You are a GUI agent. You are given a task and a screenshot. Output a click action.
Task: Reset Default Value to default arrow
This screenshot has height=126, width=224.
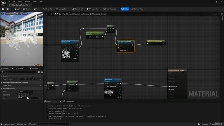[40, 85]
